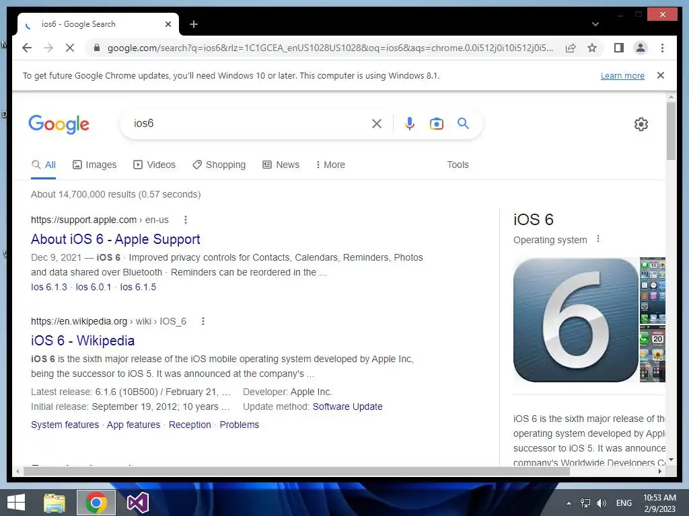Image resolution: width=689 pixels, height=516 pixels.
Task: Open System features sitelink
Action: click(65, 425)
